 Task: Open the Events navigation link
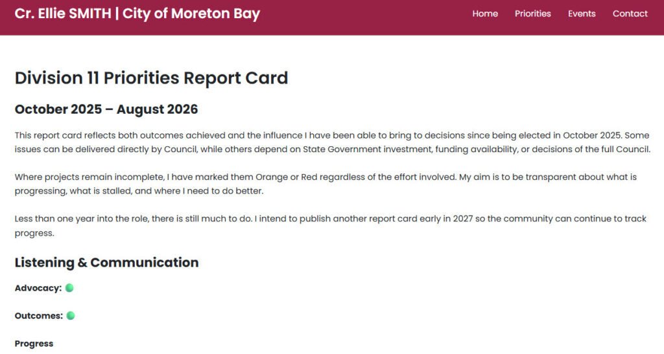582,14
